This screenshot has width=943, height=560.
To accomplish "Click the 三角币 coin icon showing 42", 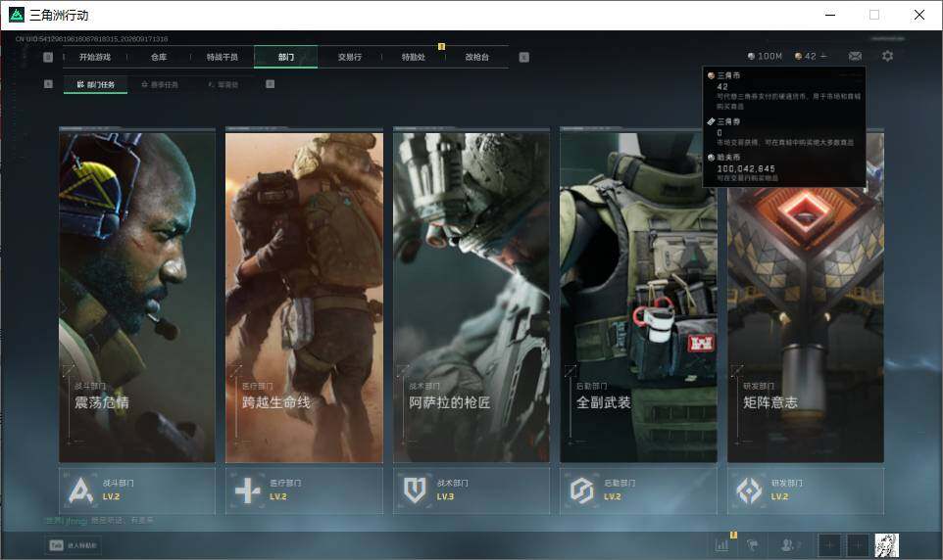I will click(x=798, y=56).
